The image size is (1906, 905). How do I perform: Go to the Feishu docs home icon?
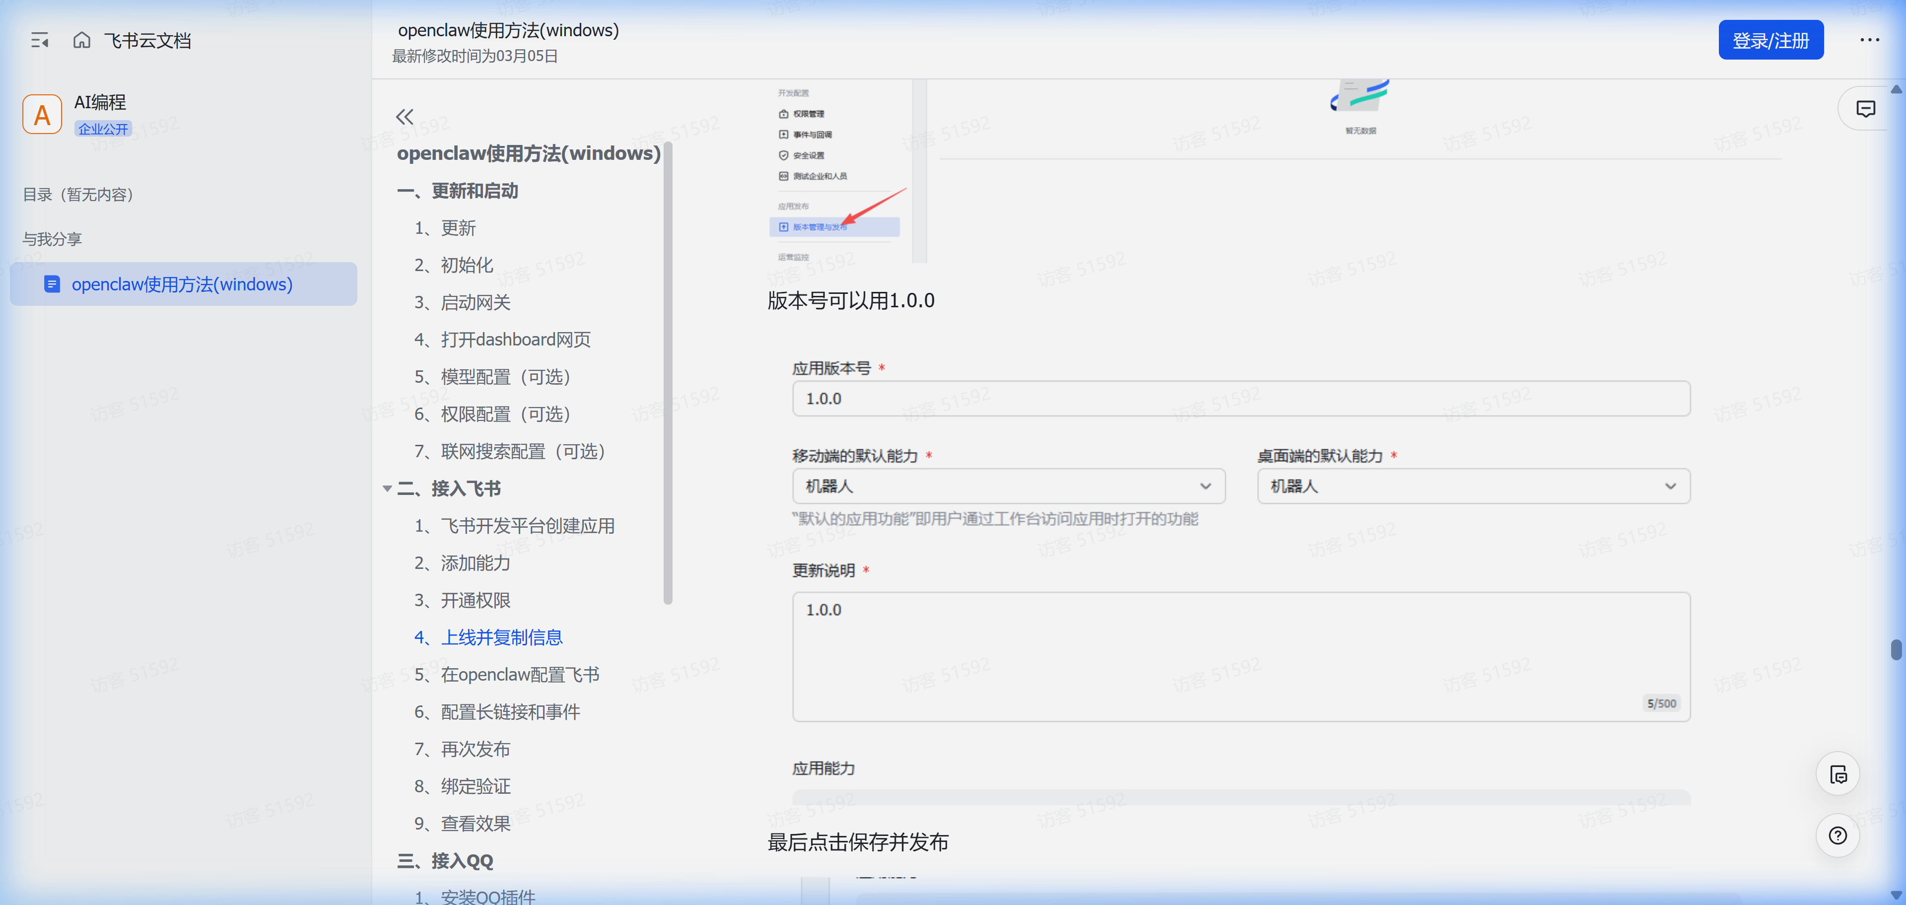[x=81, y=40]
